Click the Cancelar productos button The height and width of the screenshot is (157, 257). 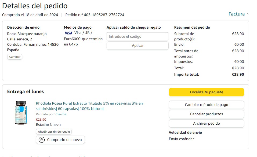click(206, 114)
